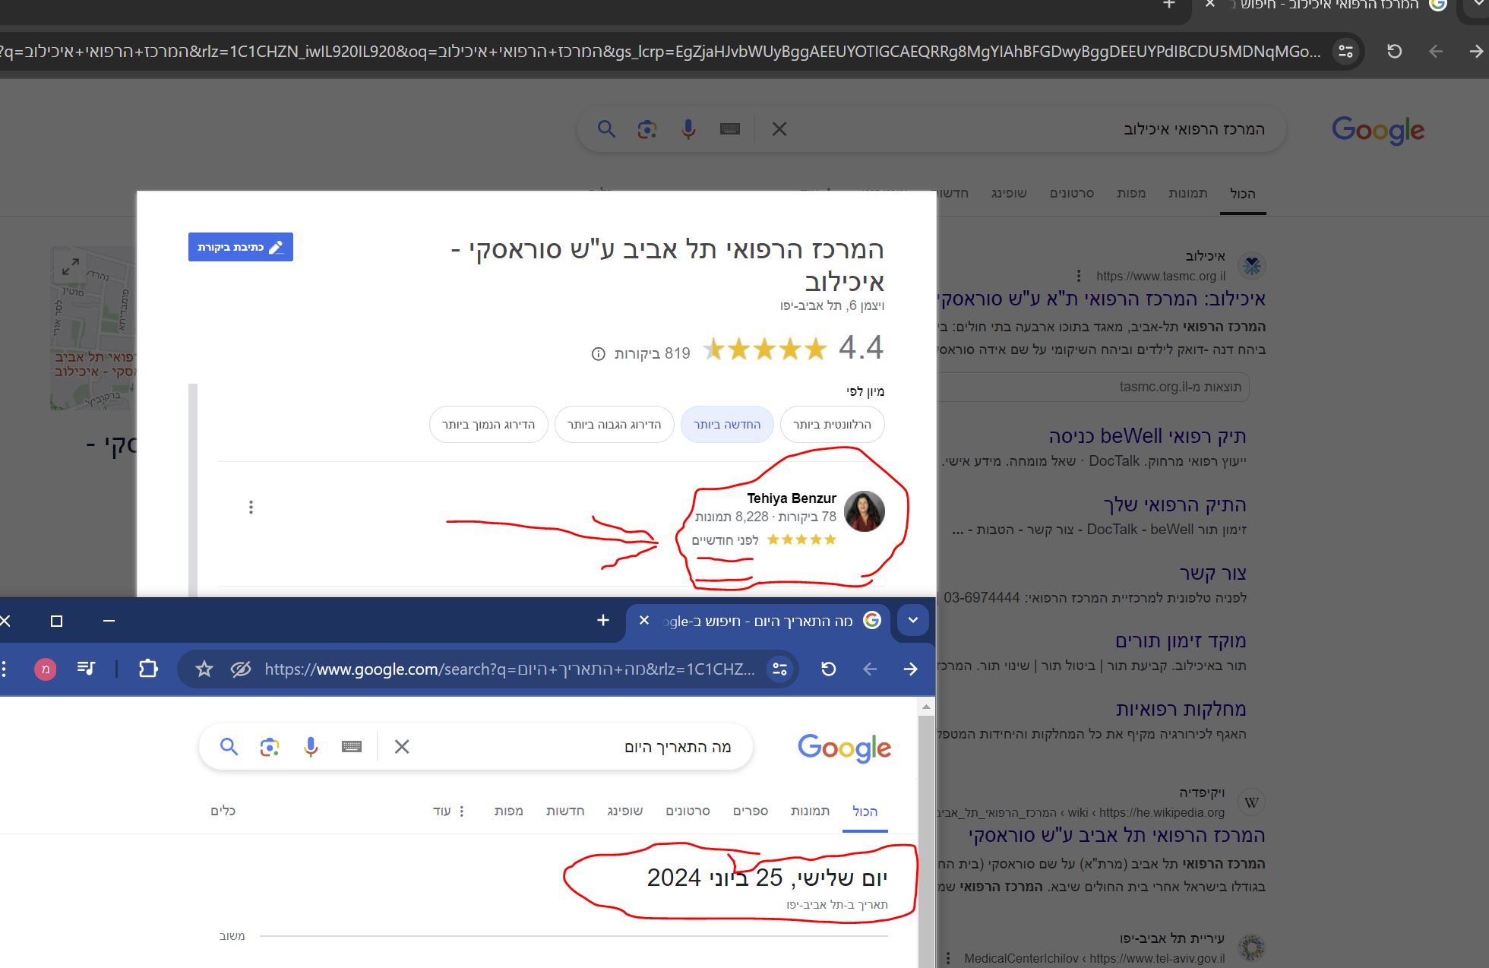Image resolution: width=1489 pixels, height=968 pixels.
Task: Open the Wikipedia result for המרכז הרפואי תל אביב
Action: (x=1117, y=835)
